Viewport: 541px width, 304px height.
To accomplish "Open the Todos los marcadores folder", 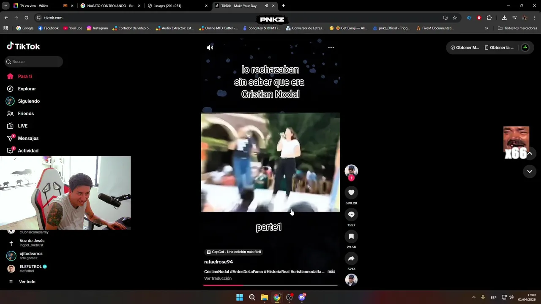I will pos(517,28).
